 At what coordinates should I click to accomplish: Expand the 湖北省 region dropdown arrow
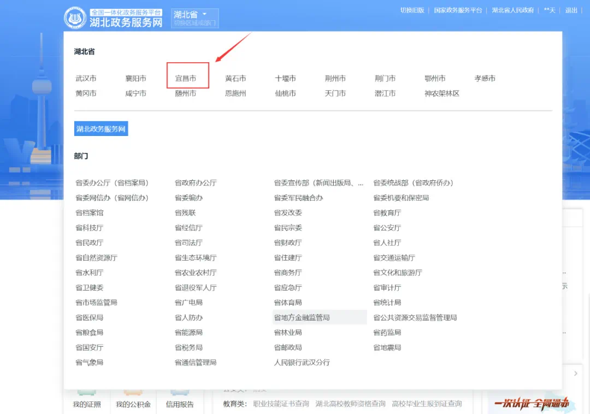pos(205,14)
